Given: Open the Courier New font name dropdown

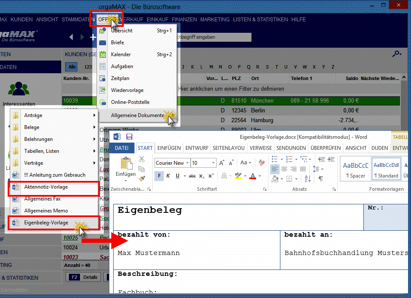Looking at the screenshot, I should 187,163.
